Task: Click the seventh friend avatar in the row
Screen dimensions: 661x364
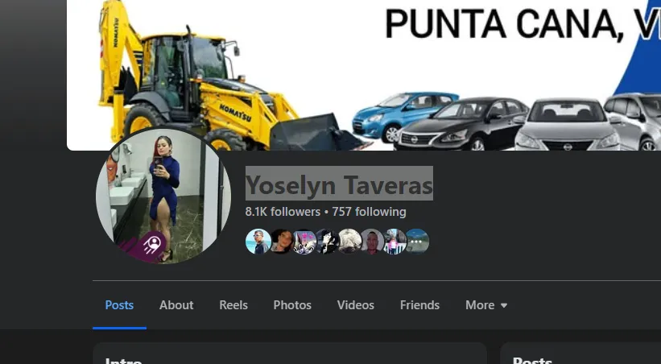Action: point(395,242)
